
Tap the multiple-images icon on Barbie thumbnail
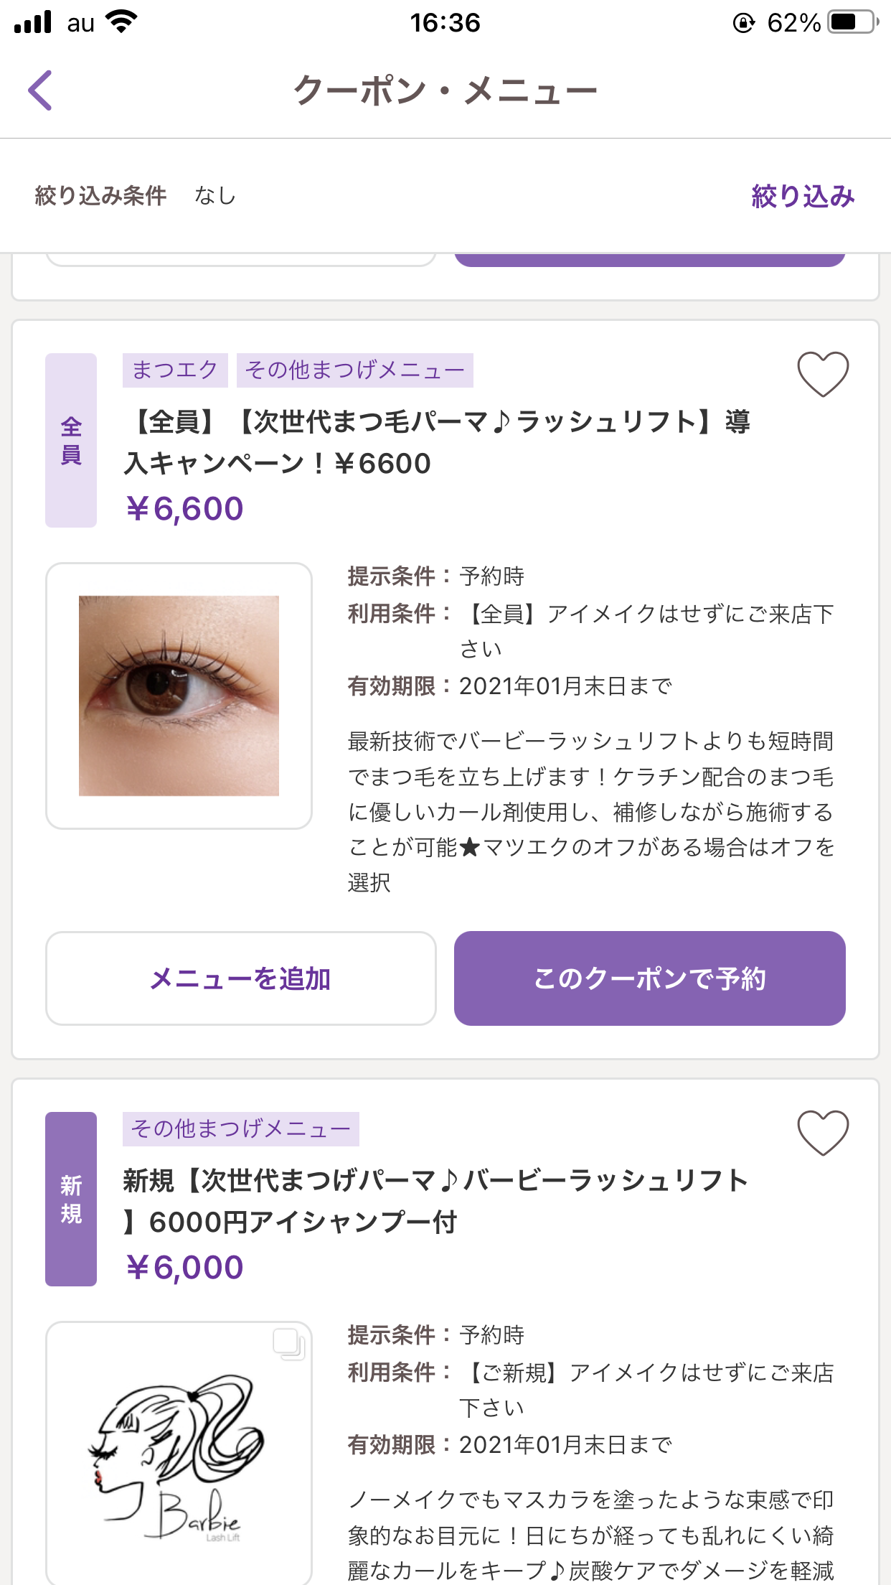[x=288, y=1344]
